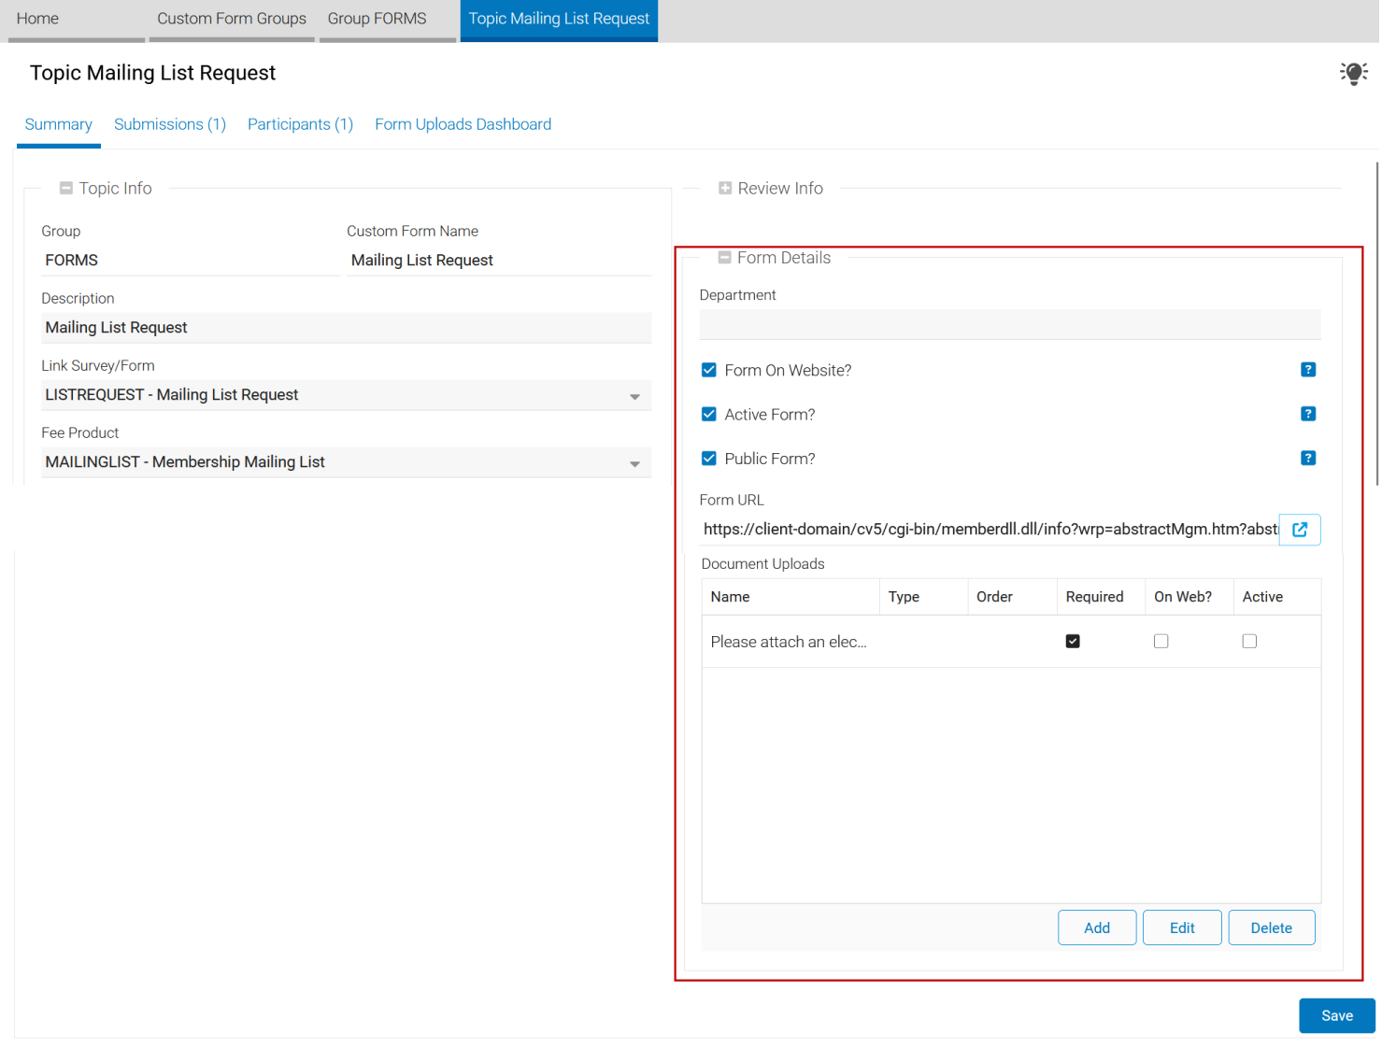This screenshot has height=1048, width=1396.
Task: Sort by Type column header
Action: [923, 597]
